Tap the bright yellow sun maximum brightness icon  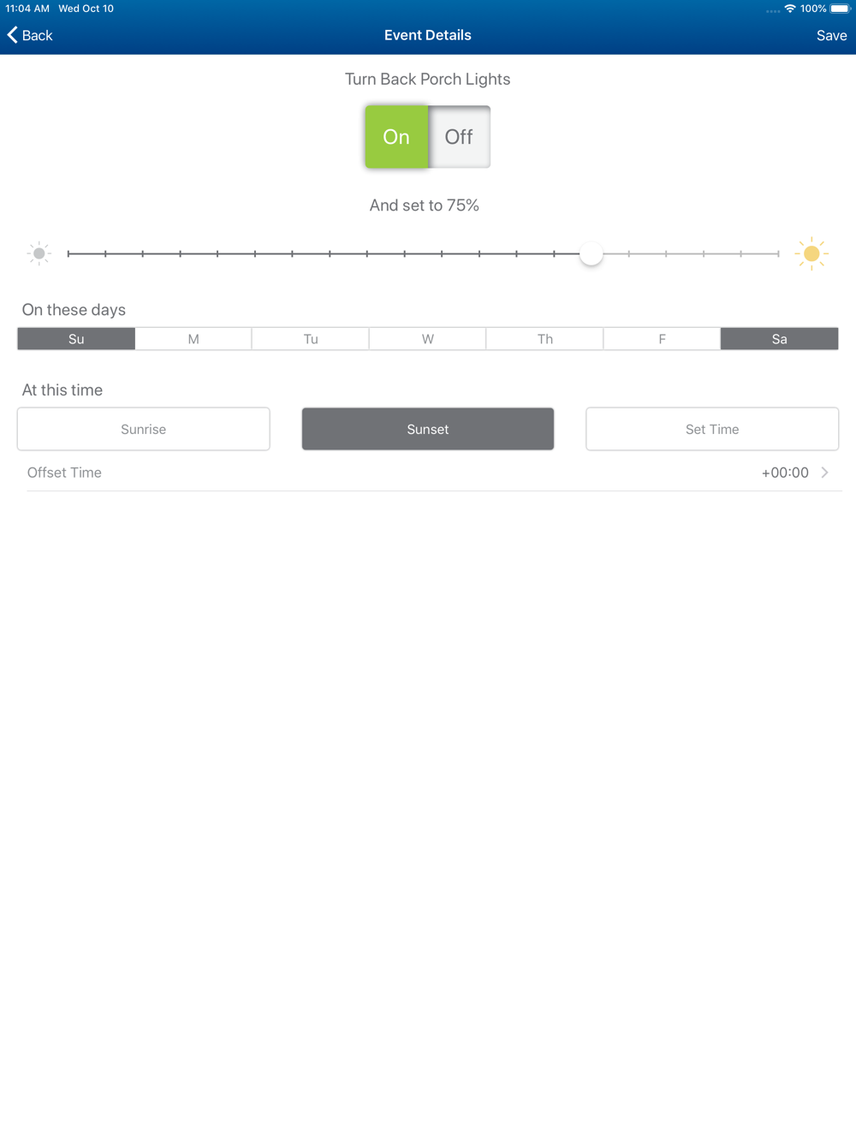click(x=811, y=253)
